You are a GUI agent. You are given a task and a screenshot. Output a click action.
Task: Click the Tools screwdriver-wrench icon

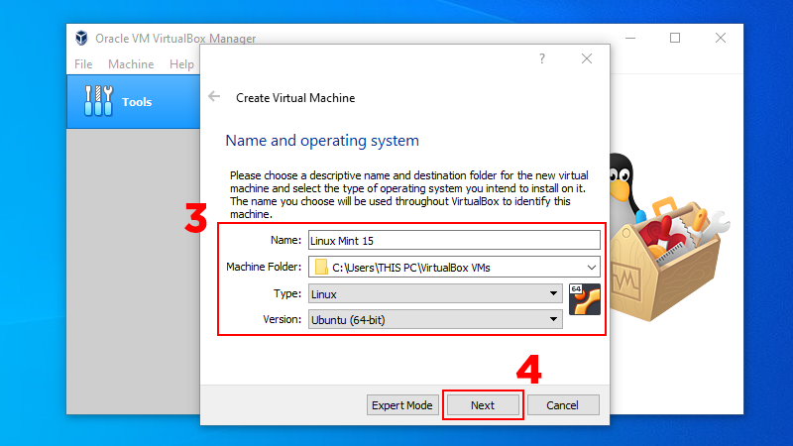pyautogui.click(x=98, y=101)
